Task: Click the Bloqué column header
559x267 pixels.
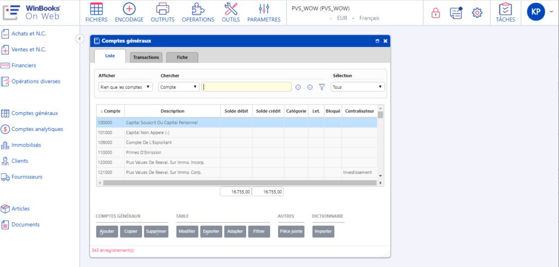Action: (x=333, y=111)
